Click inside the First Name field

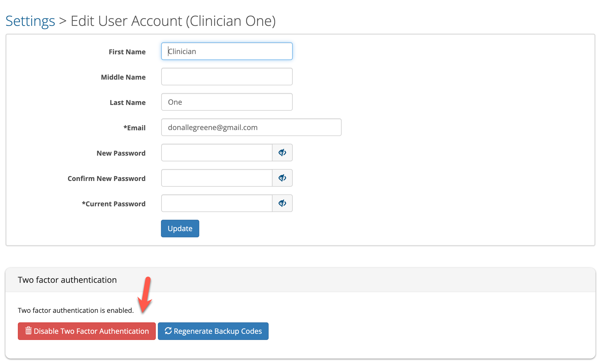pos(226,51)
